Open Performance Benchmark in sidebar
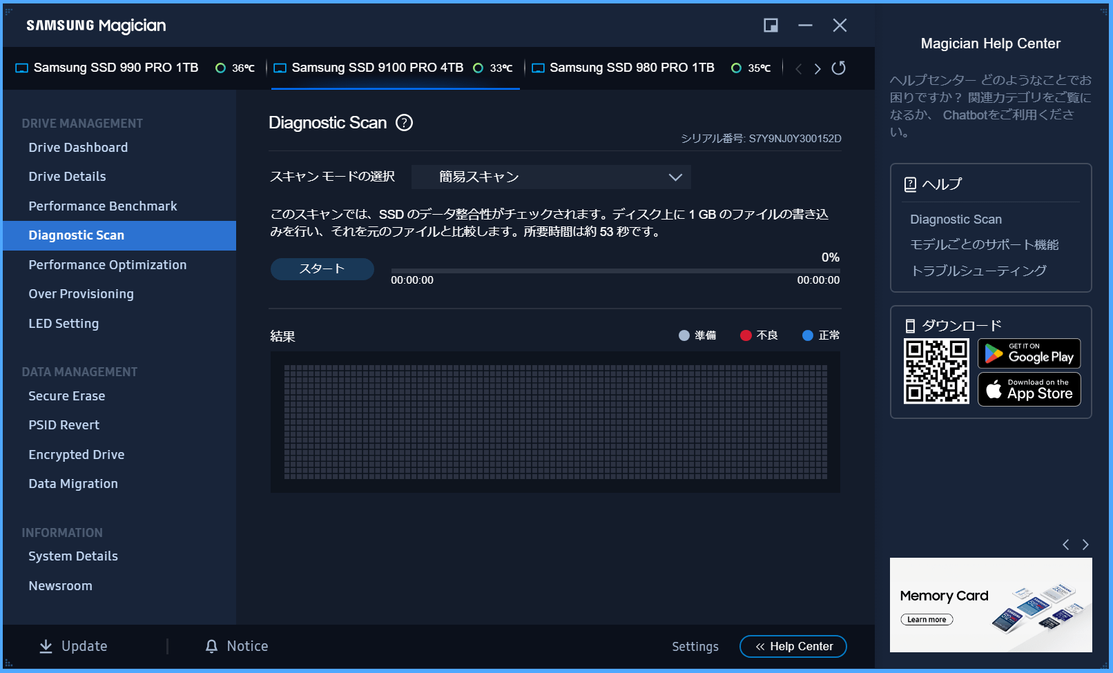This screenshot has width=1113, height=673. (103, 206)
